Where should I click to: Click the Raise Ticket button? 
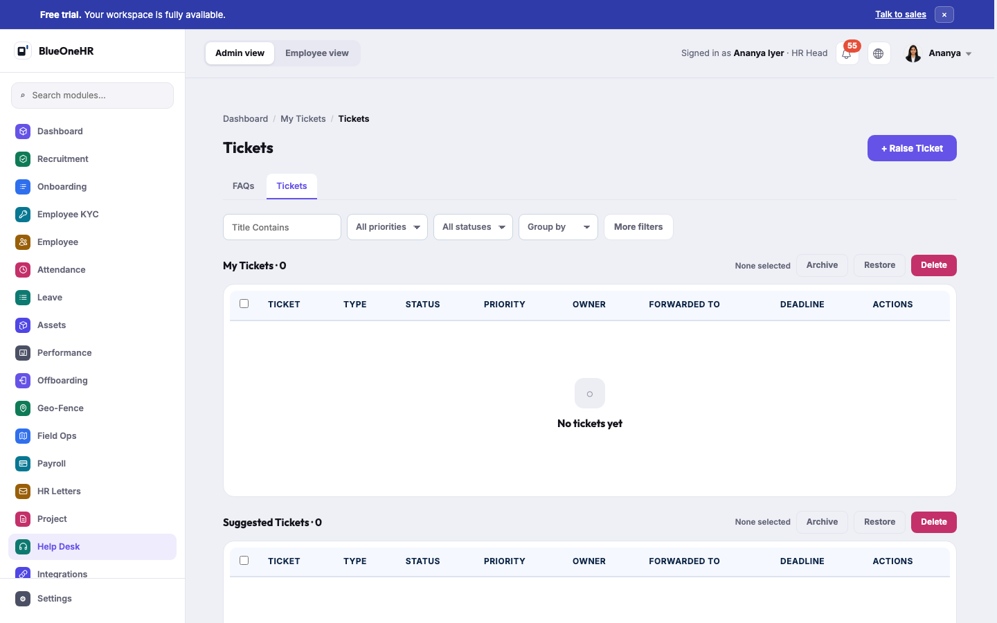(912, 148)
